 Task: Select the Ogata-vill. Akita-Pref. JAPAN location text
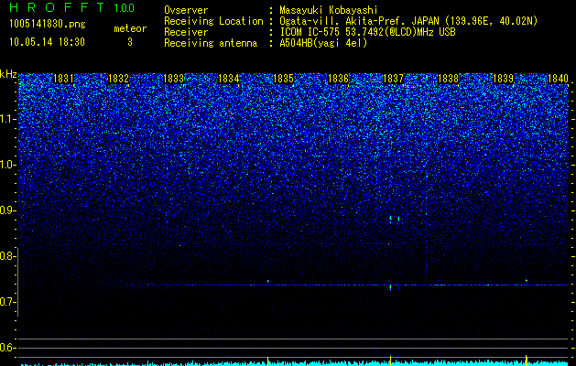[x=408, y=21]
